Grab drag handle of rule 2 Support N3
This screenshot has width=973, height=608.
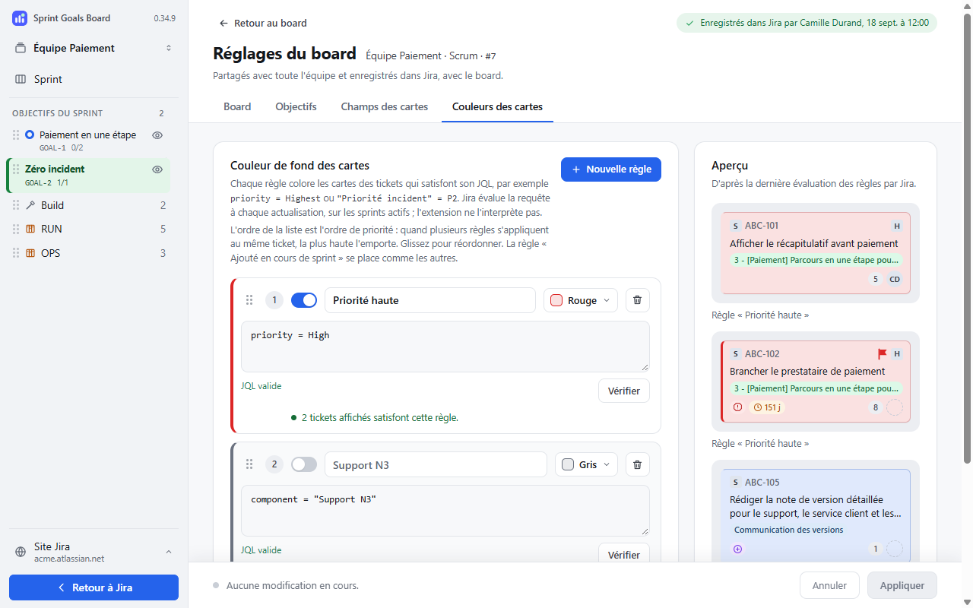(x=249, y=464)
